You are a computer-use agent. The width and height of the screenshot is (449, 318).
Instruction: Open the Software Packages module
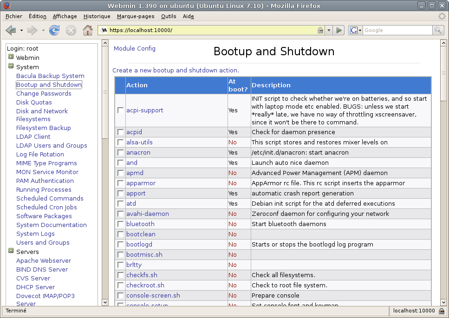coord(44,216)
